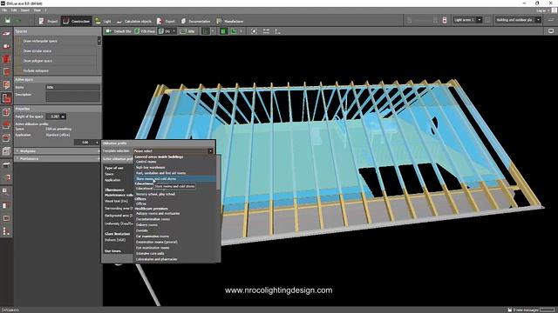Select Exclude subspace tool
558x313 pixels.
click(x=55, y=70)
